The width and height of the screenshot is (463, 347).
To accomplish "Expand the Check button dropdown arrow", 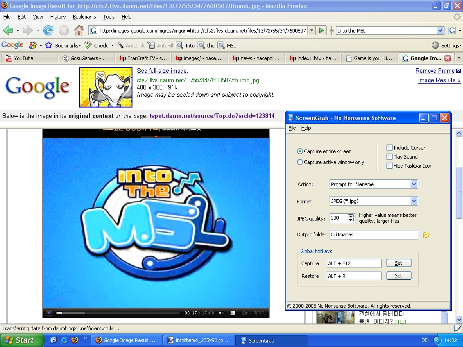I will 112,46.
